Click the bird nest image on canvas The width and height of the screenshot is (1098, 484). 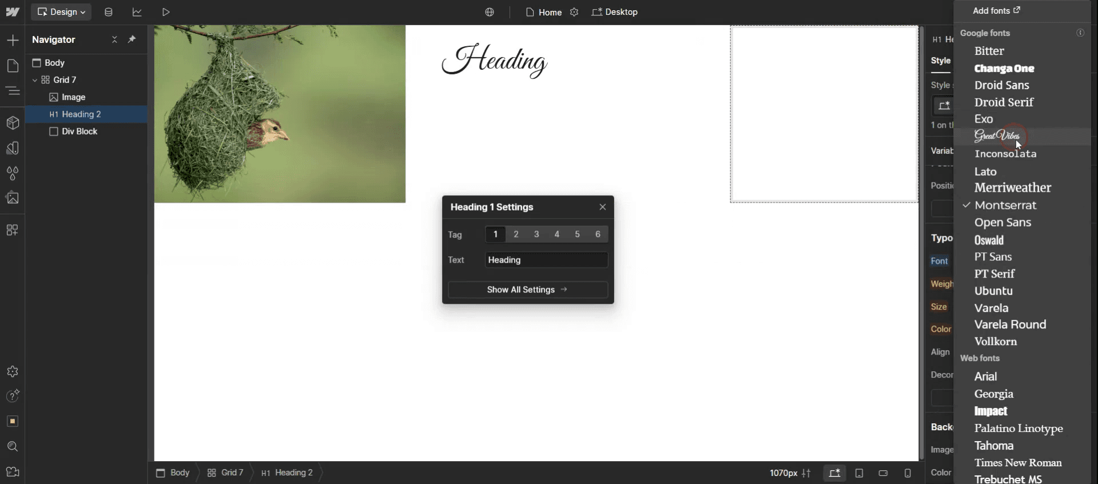(x=280, y=114)
